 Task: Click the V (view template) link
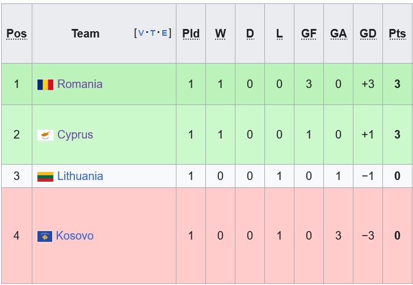click(141, 33)
